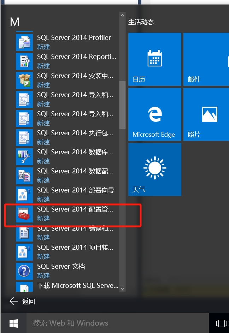
Task: Click the red toolbox 配置管理器 icon
Action: [x=24, y=214]
